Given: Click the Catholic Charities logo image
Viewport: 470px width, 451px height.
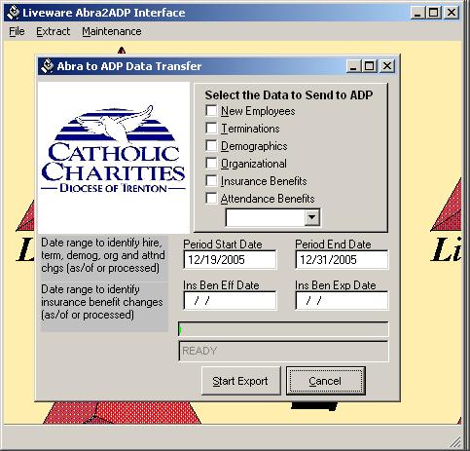Looking at the screenshot, I should point(114,158).
